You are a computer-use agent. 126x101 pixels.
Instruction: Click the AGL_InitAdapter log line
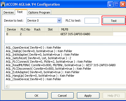click(42, 55)
